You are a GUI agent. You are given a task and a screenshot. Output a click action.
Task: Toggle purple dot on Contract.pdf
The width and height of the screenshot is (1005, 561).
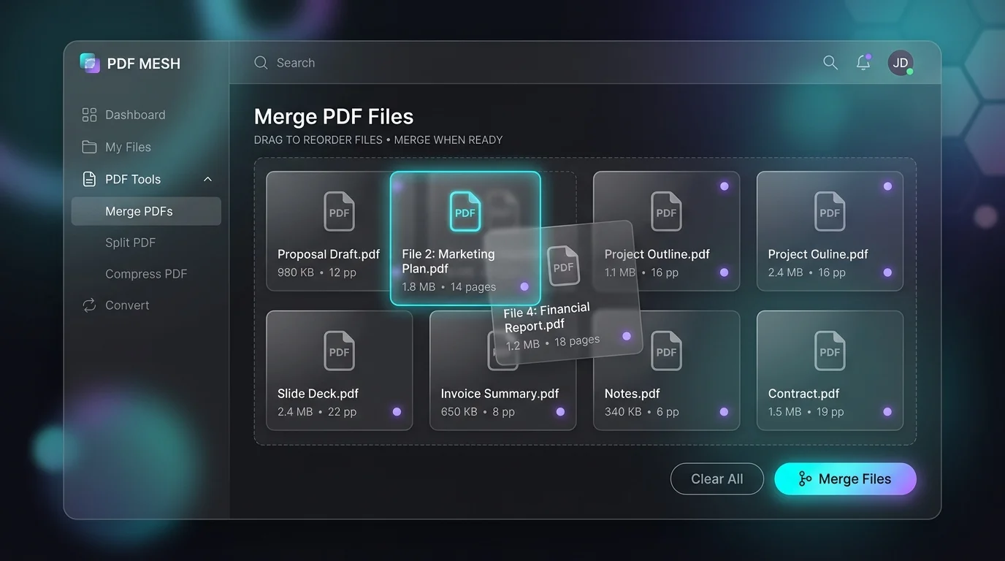(887, 412)
